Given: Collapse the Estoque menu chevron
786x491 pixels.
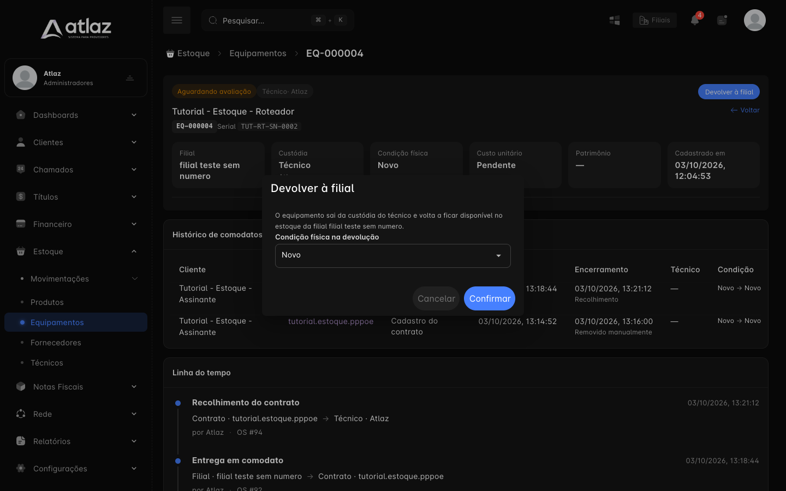Looking at the screenshot, I should point(134,252).
